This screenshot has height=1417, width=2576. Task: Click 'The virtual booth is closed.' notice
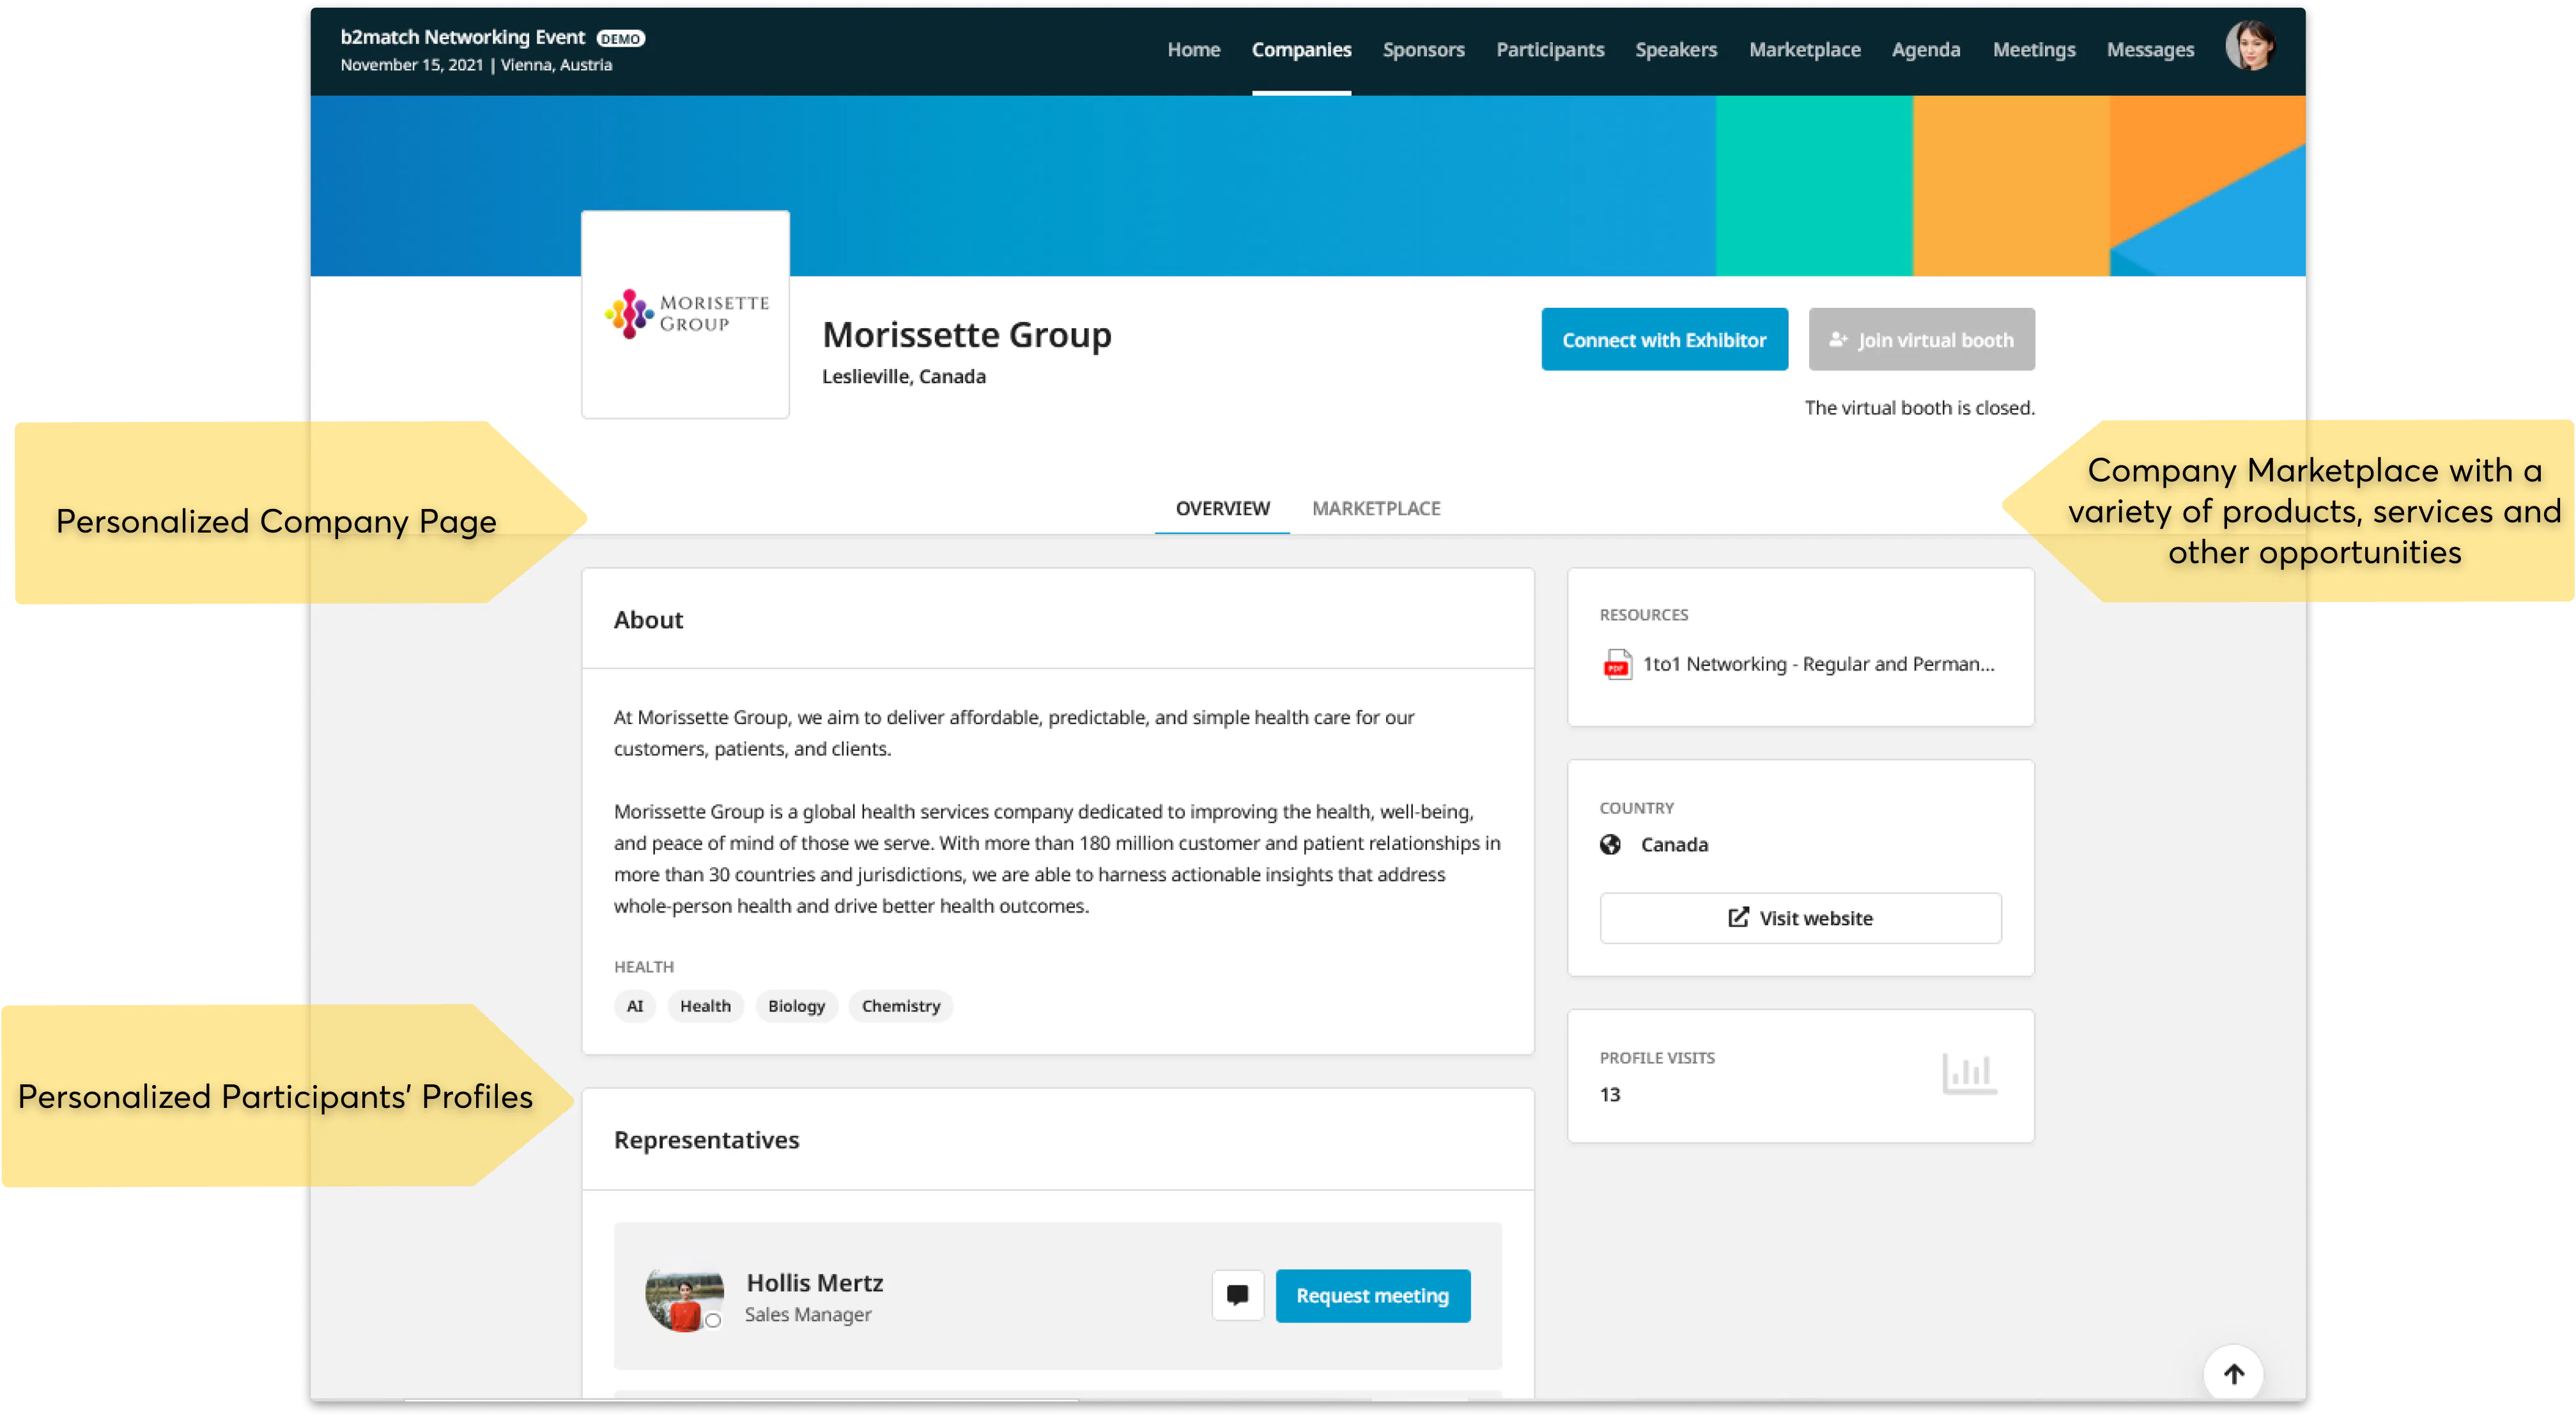click(1919, 407)
